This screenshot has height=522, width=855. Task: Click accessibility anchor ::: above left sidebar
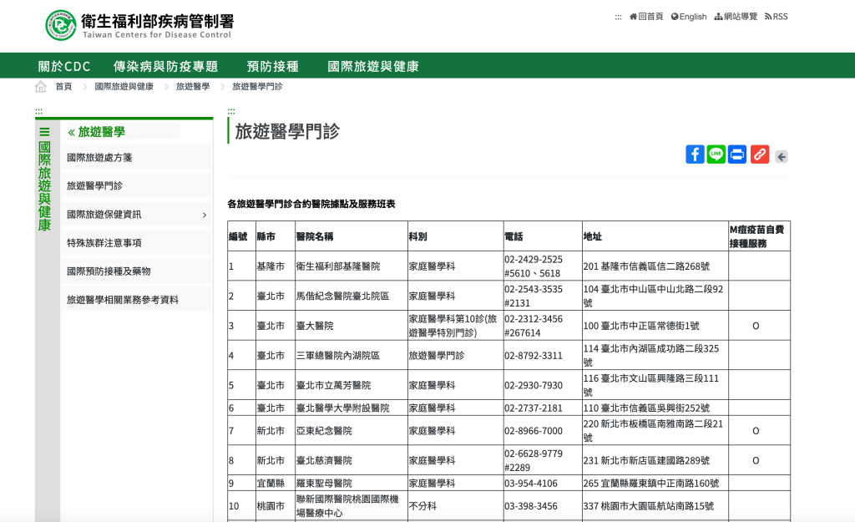(38, 111)
